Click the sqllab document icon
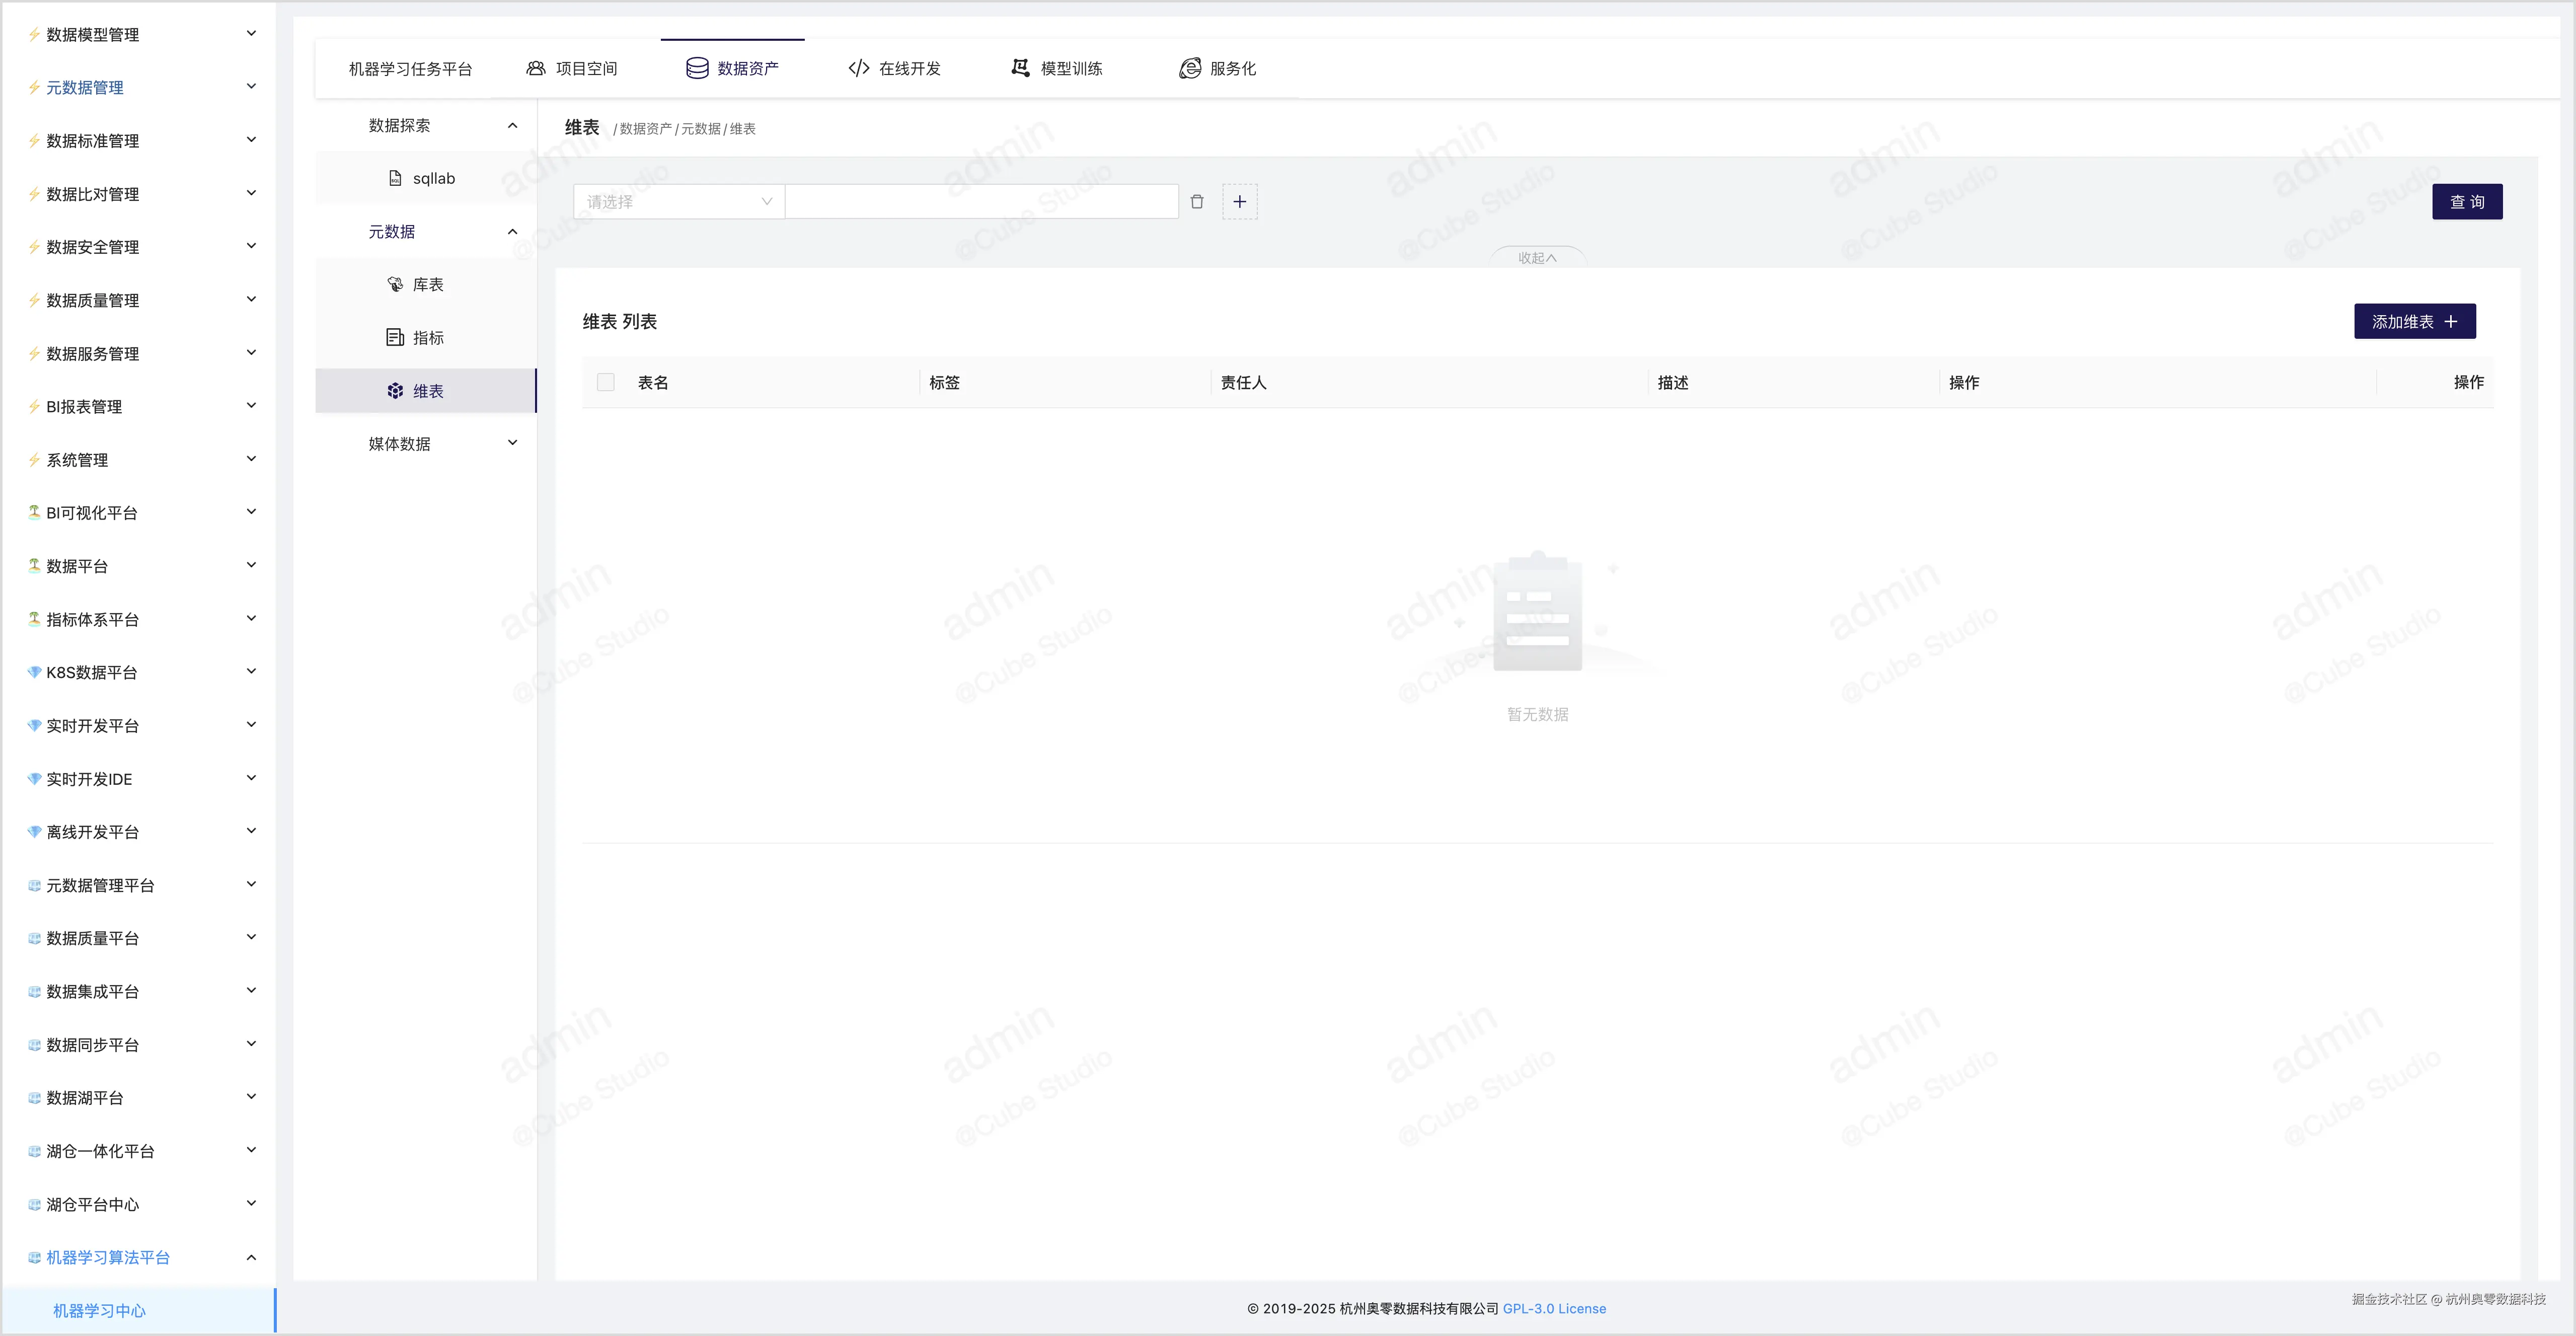2576x1336 pixels. tap(395, 178)
